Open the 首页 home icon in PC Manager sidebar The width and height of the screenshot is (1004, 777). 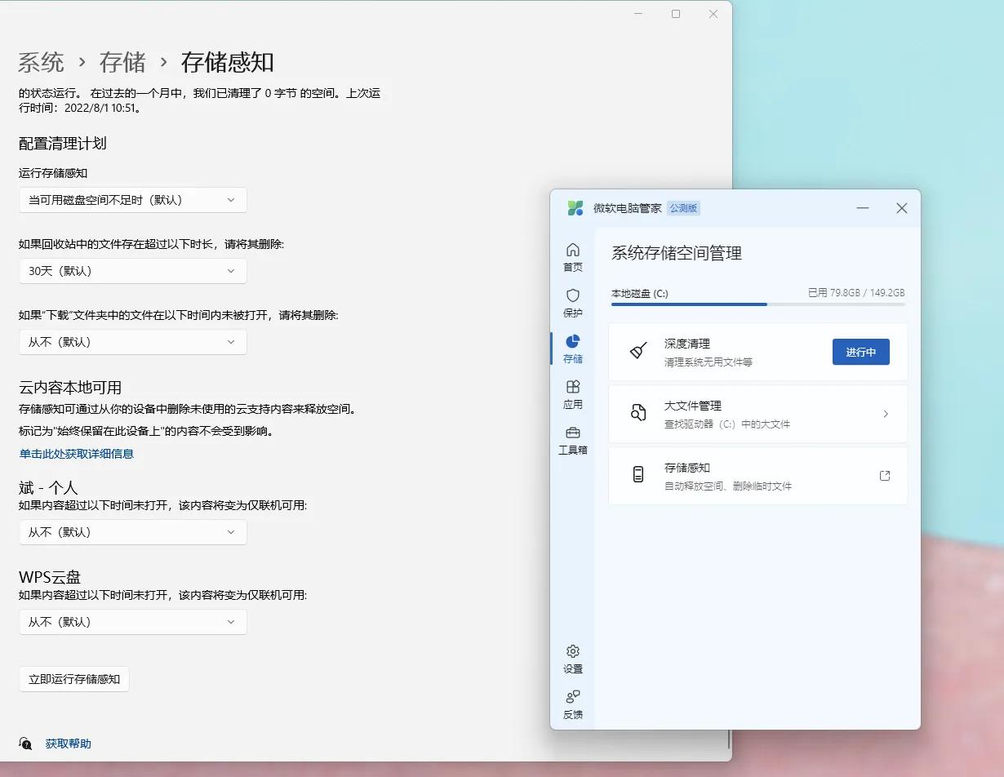point(572,251)
